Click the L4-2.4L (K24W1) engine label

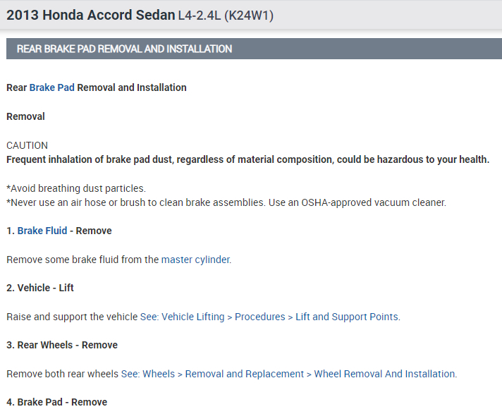click(x=226, y=15)
